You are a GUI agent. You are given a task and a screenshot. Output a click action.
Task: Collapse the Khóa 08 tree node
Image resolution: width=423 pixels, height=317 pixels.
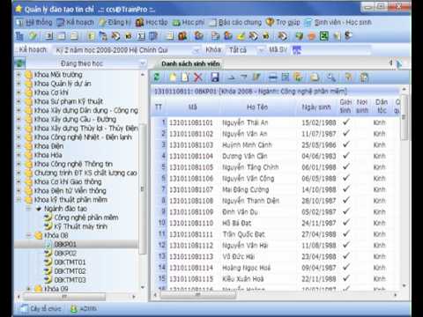[x=28, y=235]
